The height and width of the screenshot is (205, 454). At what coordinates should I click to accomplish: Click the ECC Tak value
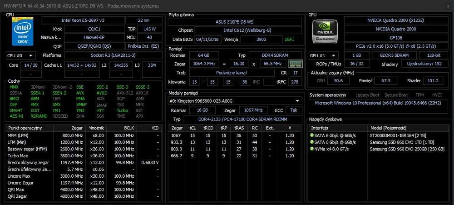(293, 110)
